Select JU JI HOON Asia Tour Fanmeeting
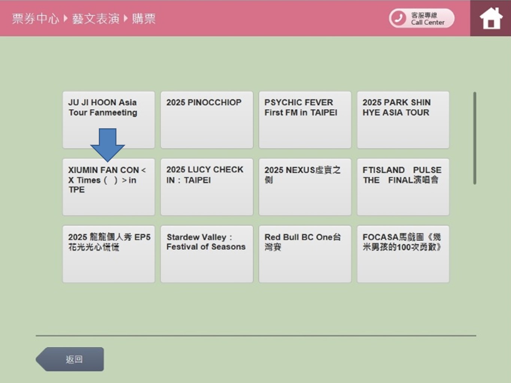511x383 pixels. [x=109, y=120]
